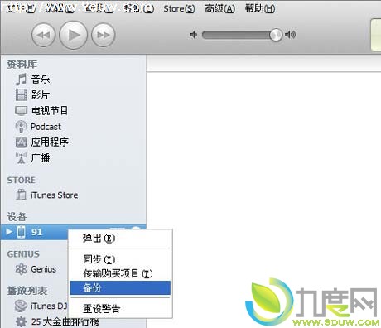Select iTunes DJ playlist label
This screenshot has height=328, width=381.
[x=49, y=306]
